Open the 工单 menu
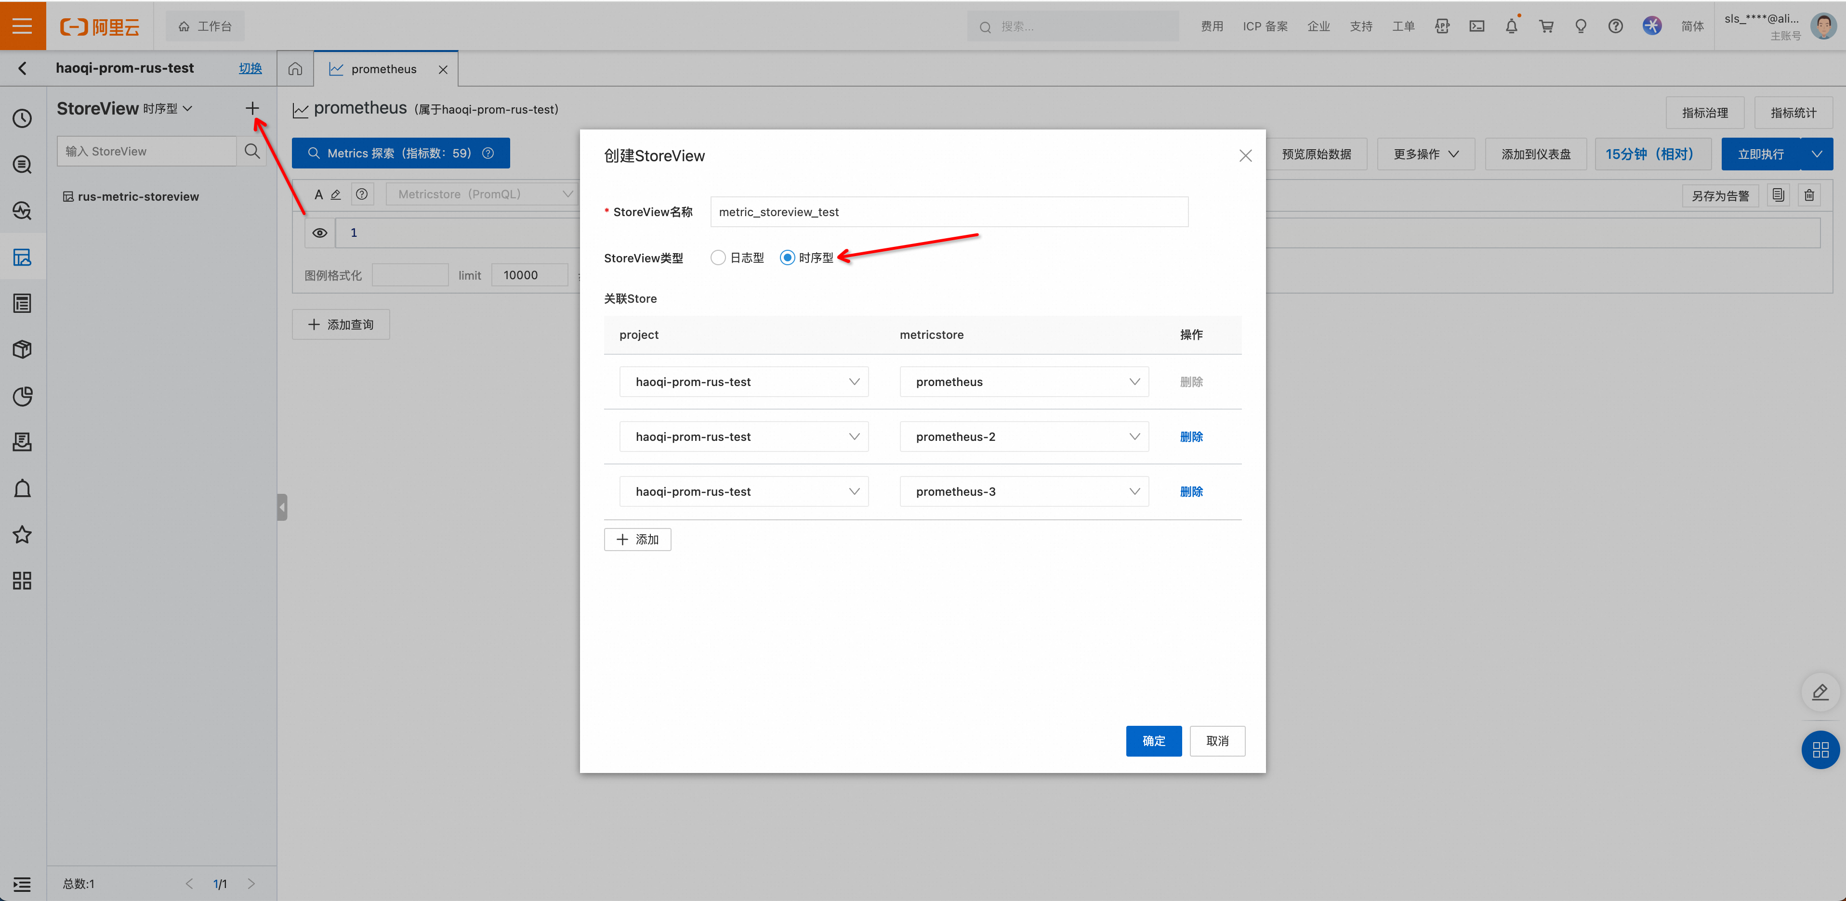The height and width of the screenshot is (901, 1846). pyautogui.click(x=1403, y=26)
